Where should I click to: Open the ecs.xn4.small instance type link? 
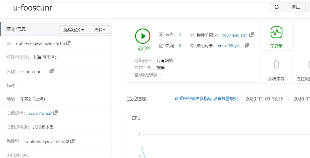click(40, 113)
